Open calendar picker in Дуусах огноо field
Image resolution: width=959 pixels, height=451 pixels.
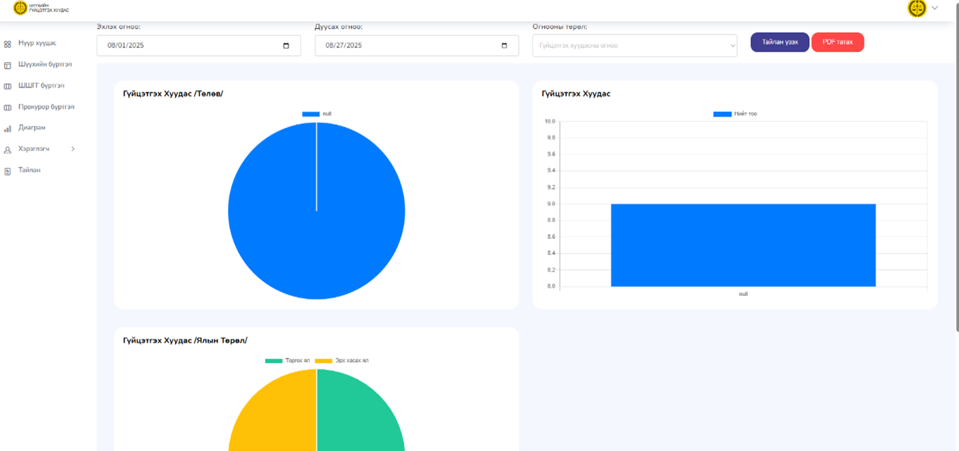click(504, 46)
